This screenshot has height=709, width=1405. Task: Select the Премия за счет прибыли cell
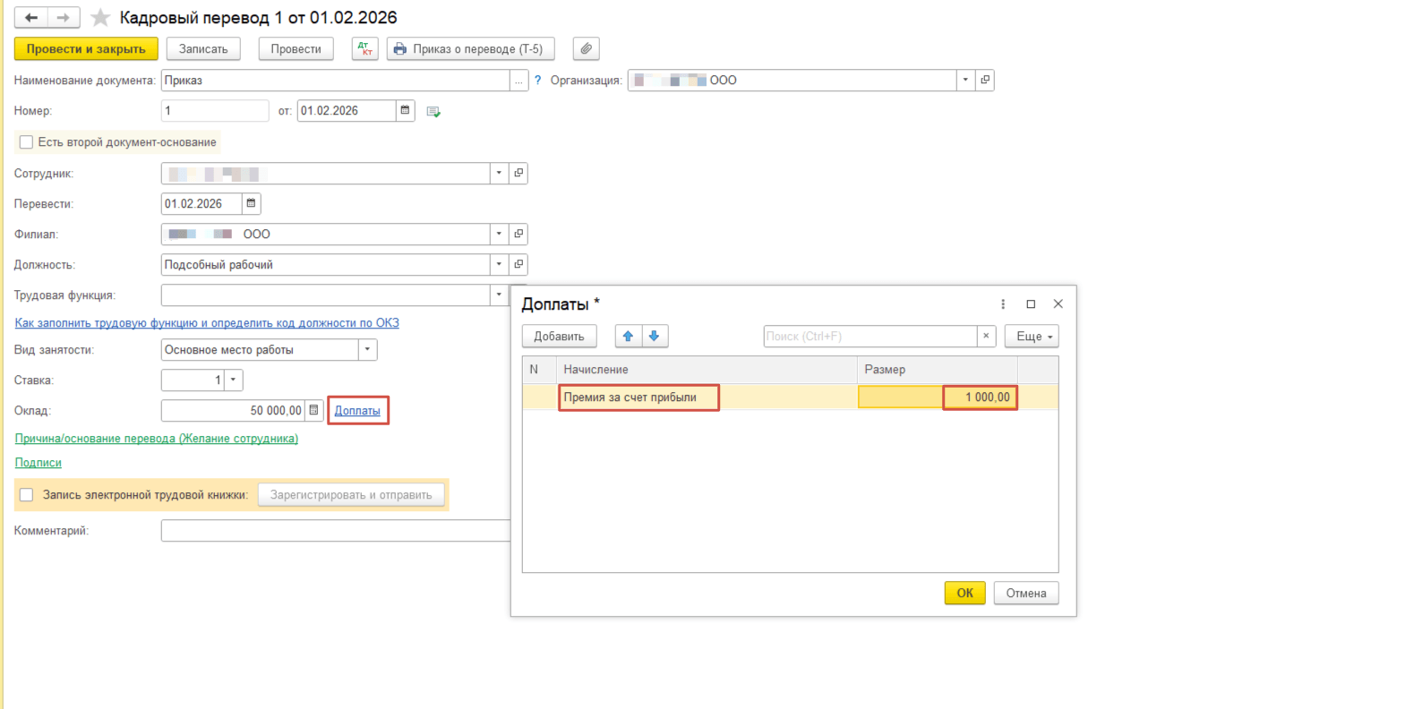pyautogui.click(x=707, y=397)
